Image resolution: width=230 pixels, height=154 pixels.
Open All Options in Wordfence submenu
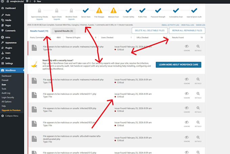(6, 102)
